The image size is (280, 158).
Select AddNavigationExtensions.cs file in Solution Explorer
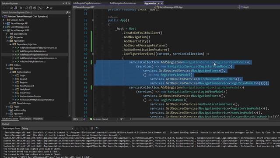pos(33,51)
